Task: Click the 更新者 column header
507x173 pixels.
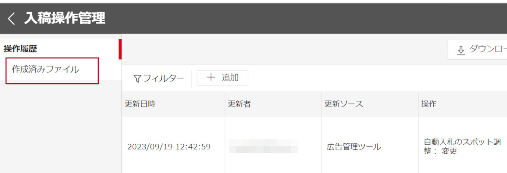Action: click(239, 104)
